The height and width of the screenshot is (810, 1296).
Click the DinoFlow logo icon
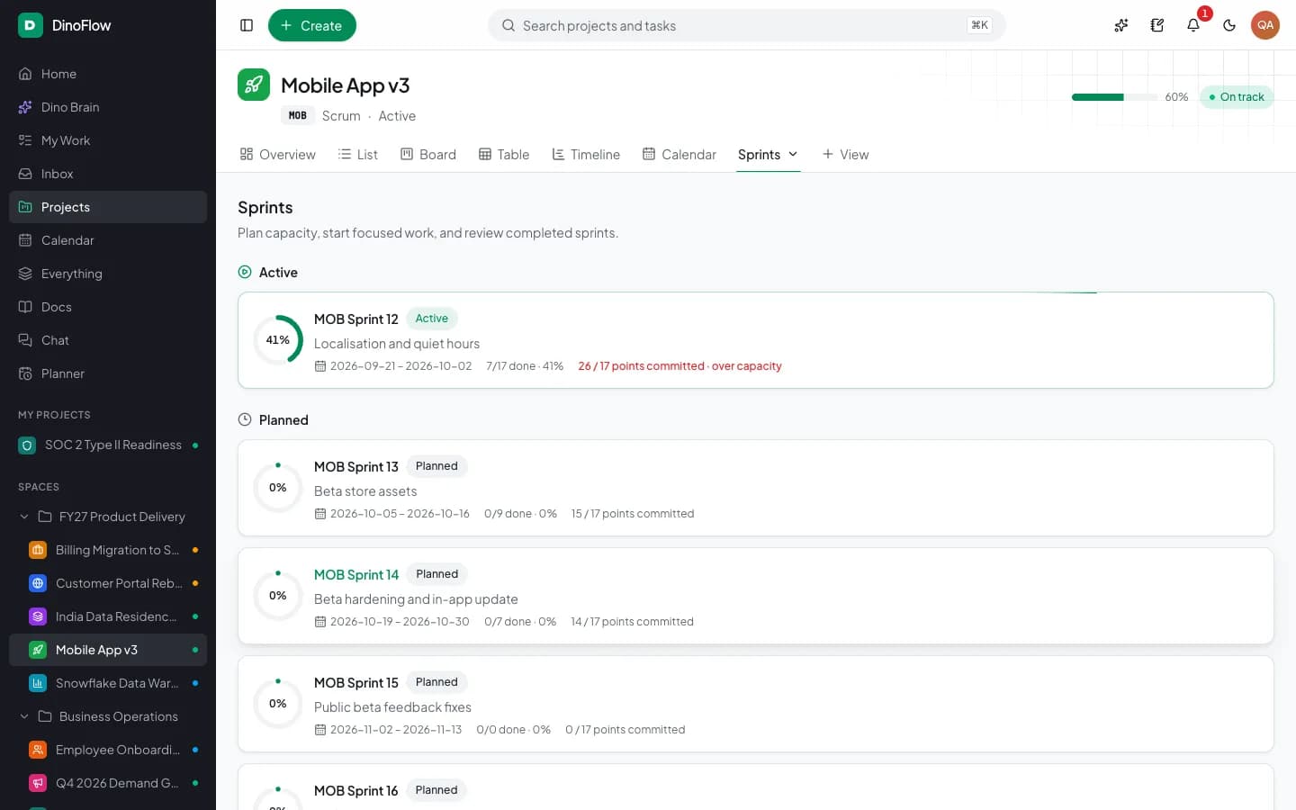point(31,25)
